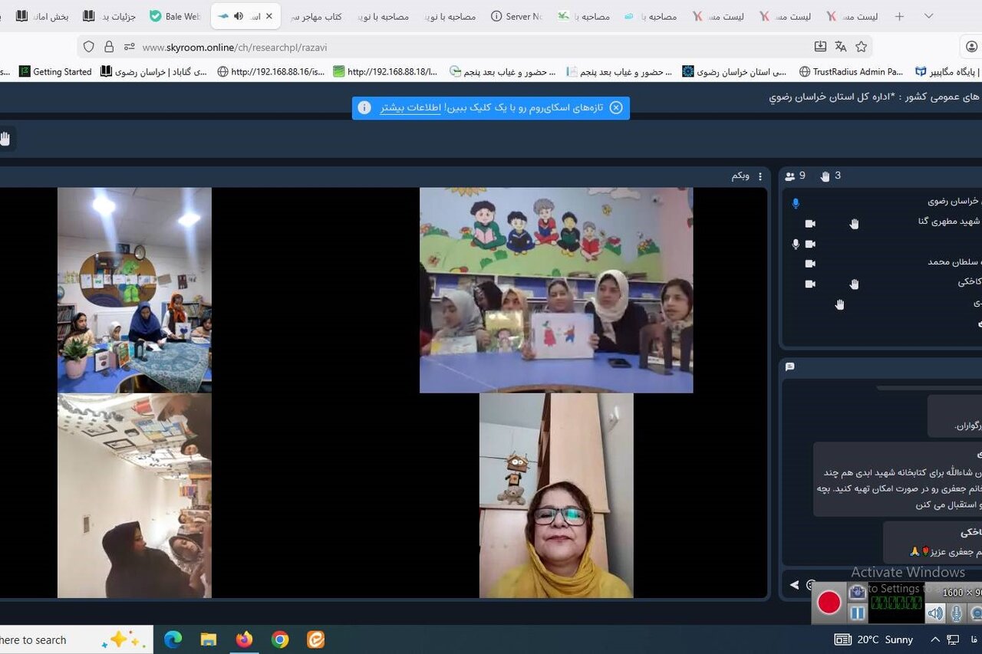Toggle microphone capture in screen recorder
The width and height of the screenshot is (982, 654).
pos(956,613)
